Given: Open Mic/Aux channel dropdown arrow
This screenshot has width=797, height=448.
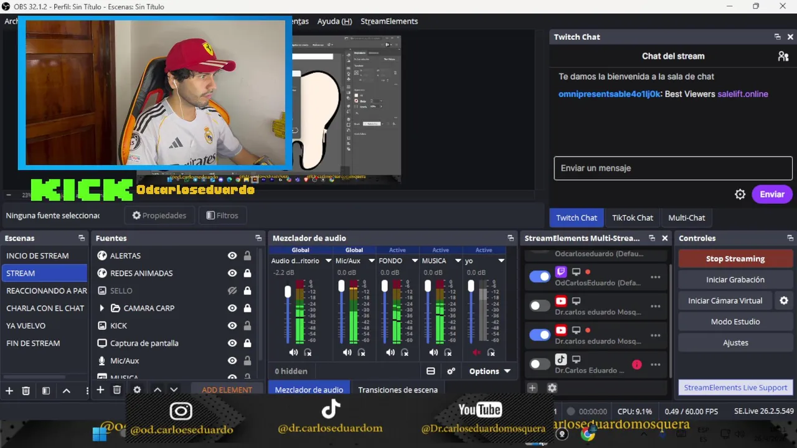Looking at the screenshot, I should click(x=371, y=261).
